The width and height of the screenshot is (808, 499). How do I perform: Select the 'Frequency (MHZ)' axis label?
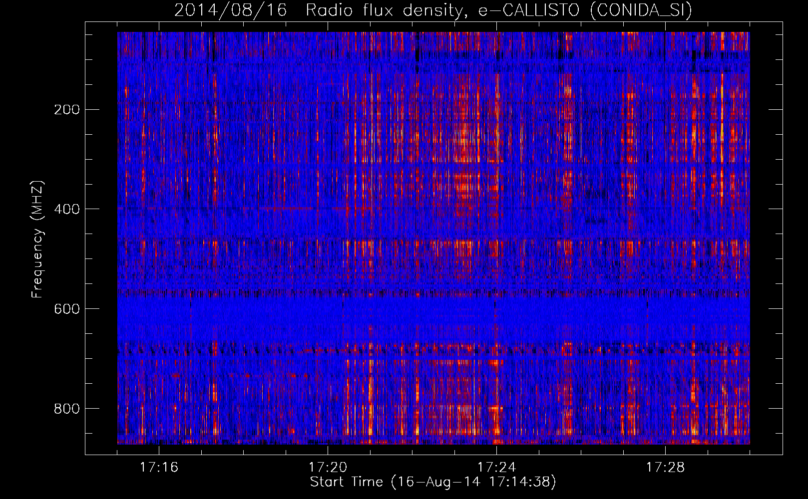tap(37, 240)
